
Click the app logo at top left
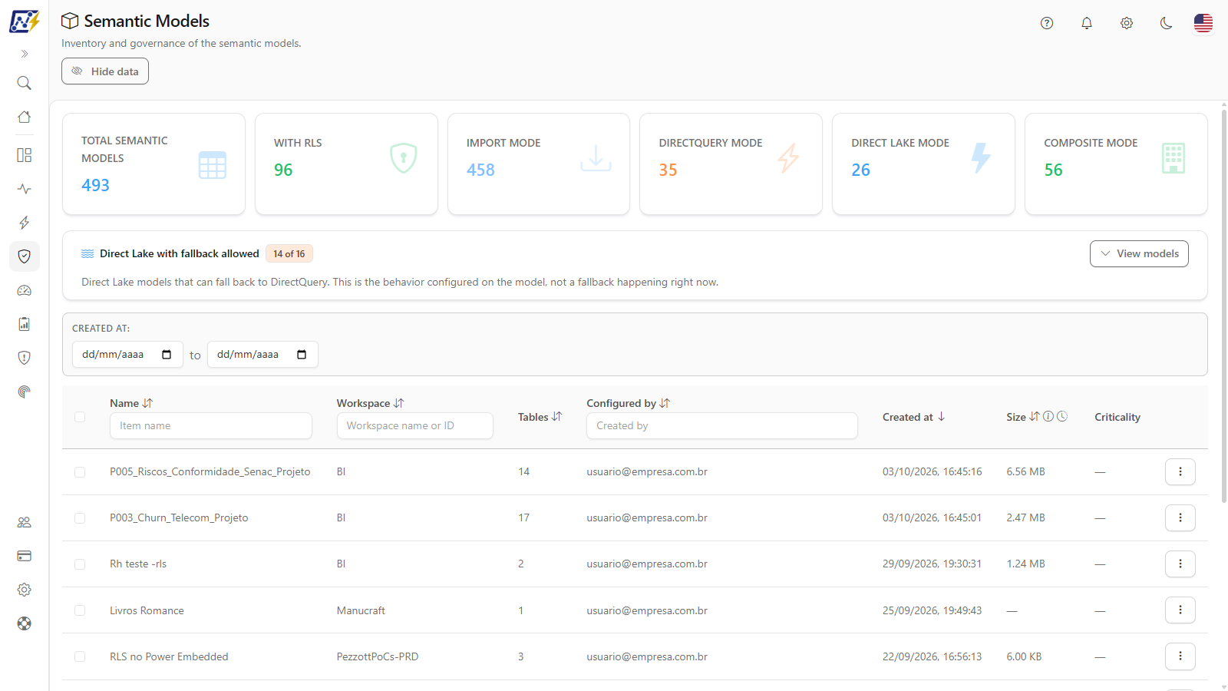pos(25,21)
